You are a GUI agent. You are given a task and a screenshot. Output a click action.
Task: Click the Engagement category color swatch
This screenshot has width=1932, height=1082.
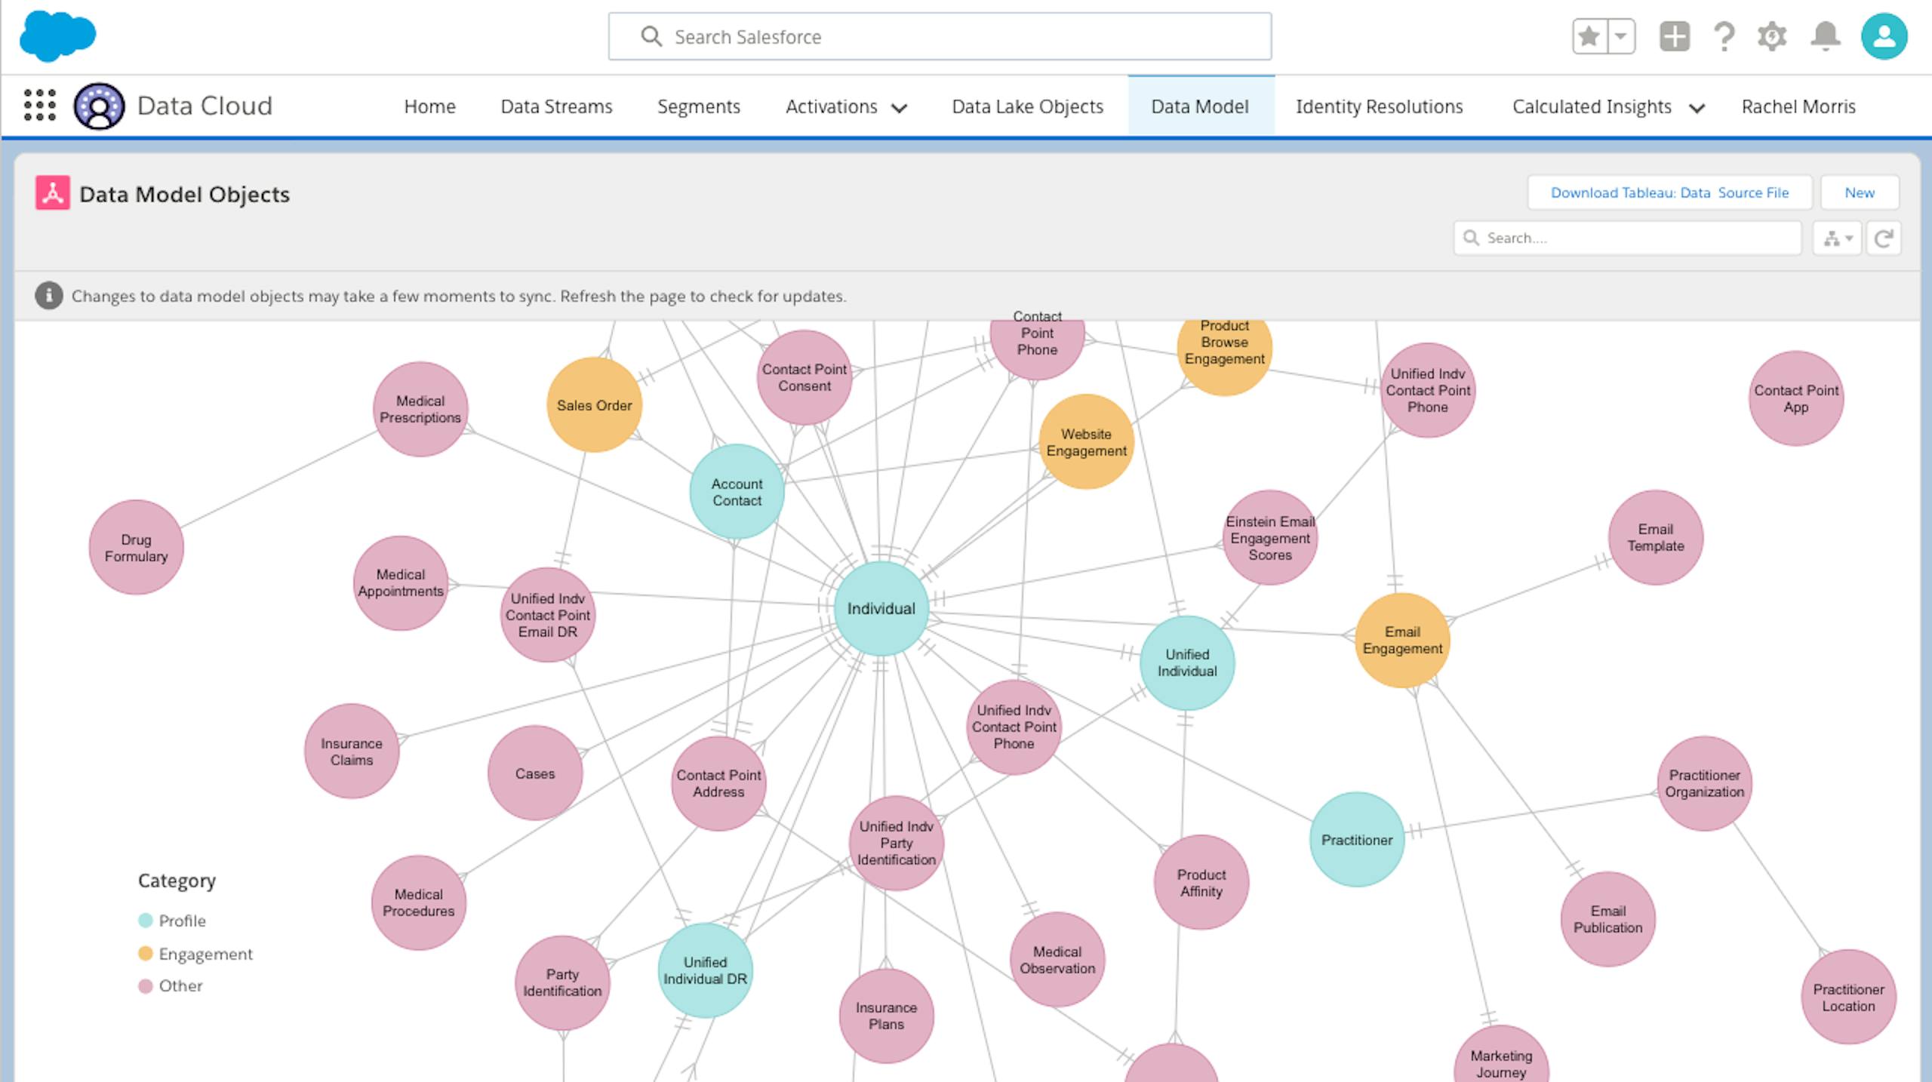pyautogui.click(x=146, y=954)
